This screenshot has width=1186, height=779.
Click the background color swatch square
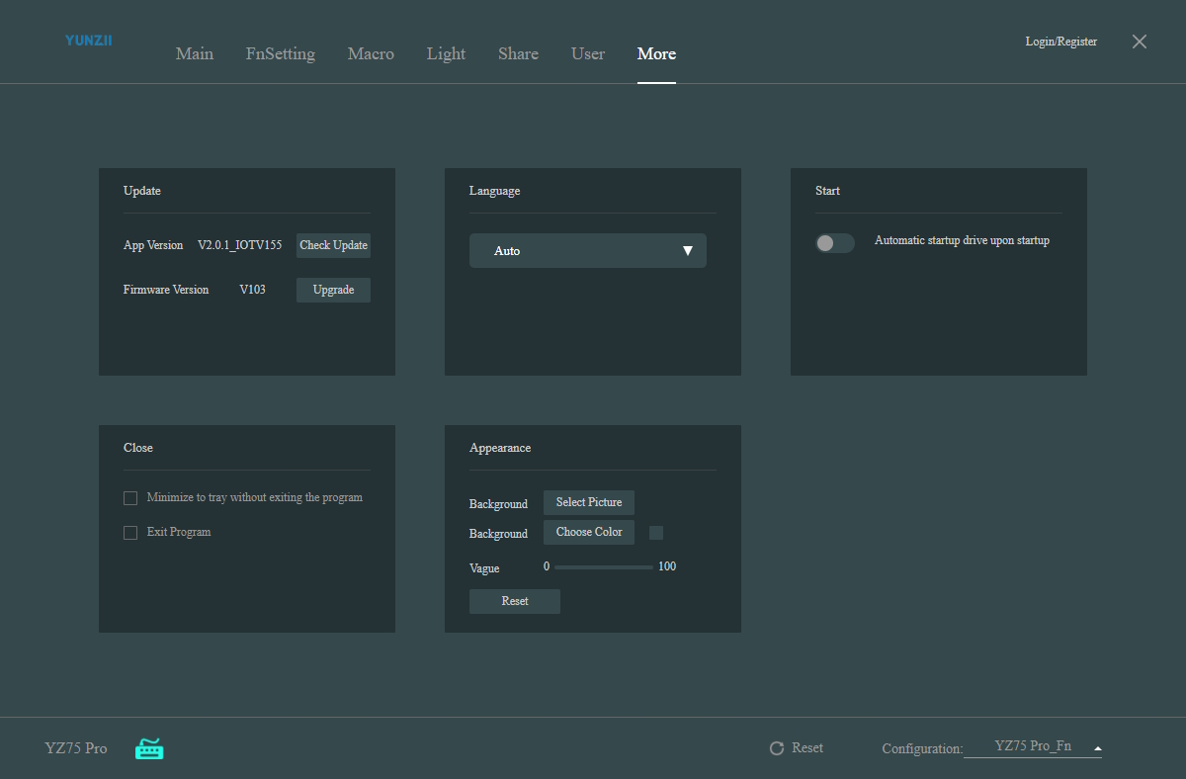[656, 533]
